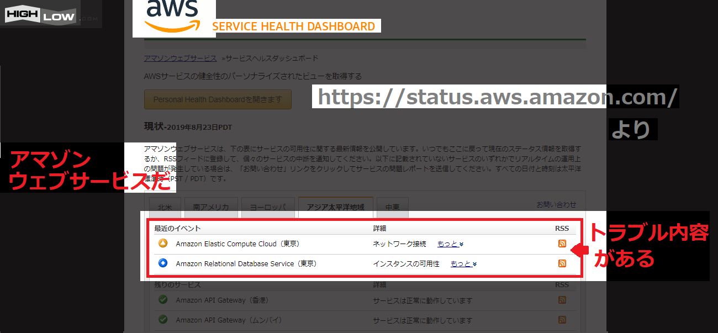Expand もっと for インスタンスの可用性 details
The height and width of the screenshot is (333, 718).
463,264
